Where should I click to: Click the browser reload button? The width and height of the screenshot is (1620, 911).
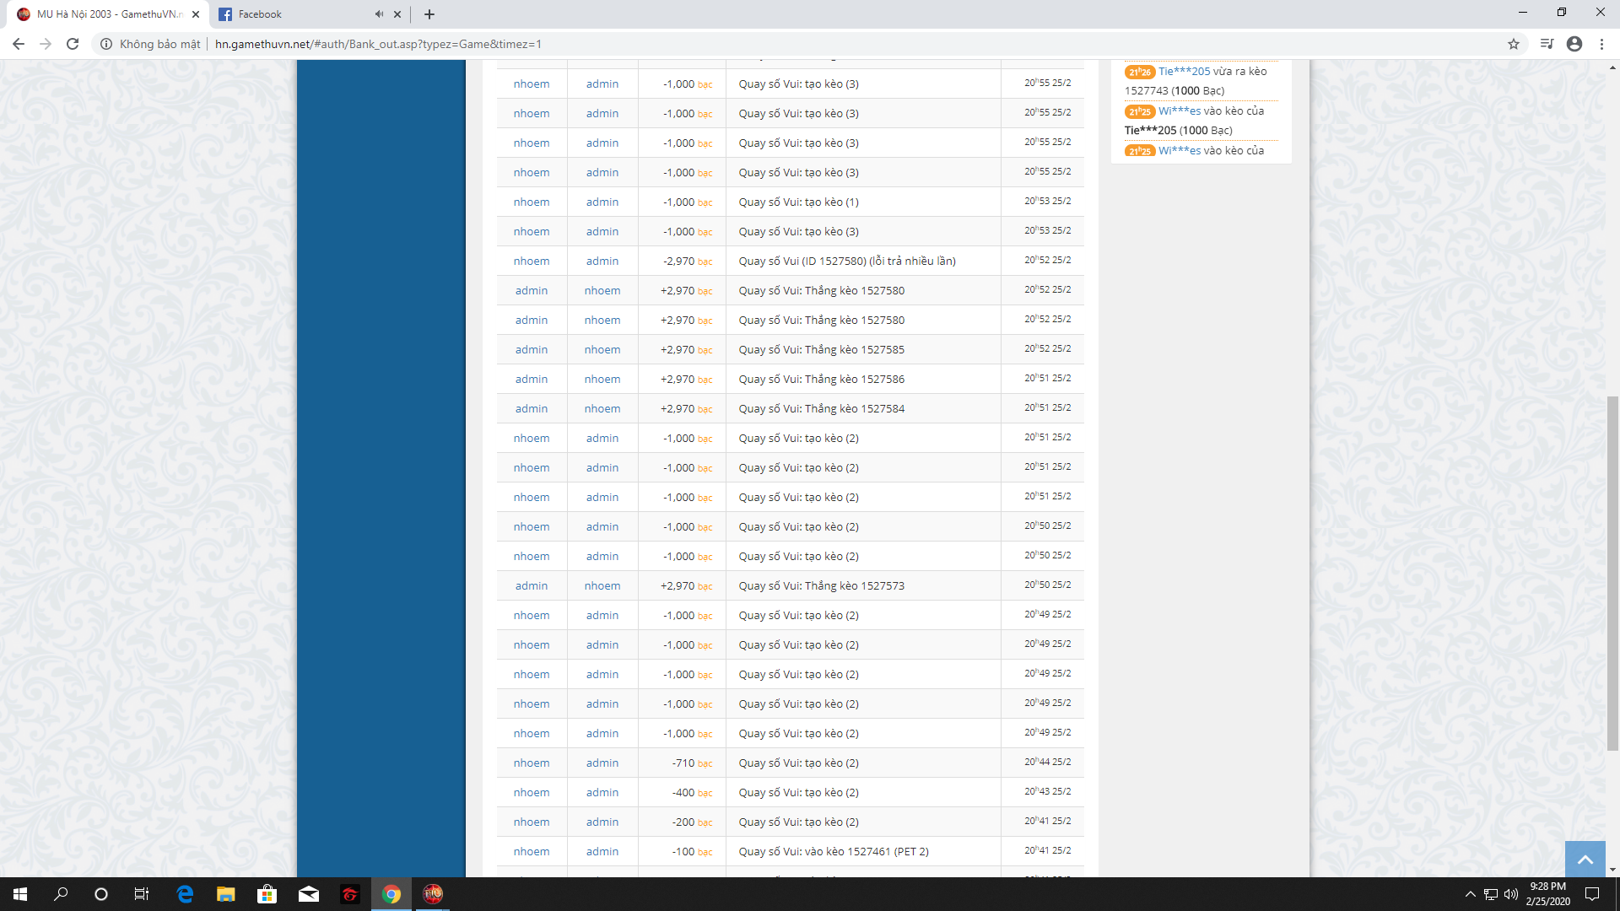[x=73, y=44]
